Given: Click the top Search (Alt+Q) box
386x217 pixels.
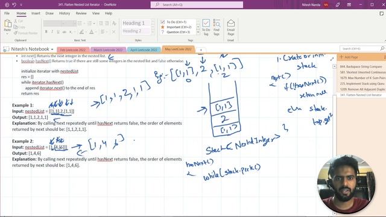Looking at the screenshot, I should coord(197,4).
